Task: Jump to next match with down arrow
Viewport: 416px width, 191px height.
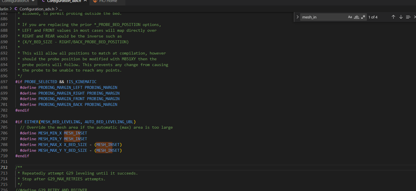Action: [401, 17]
